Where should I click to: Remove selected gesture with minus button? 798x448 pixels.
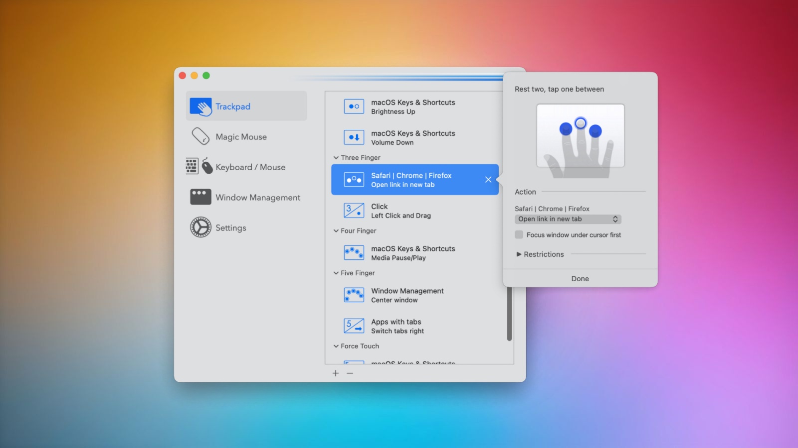[x=350, y=373]
